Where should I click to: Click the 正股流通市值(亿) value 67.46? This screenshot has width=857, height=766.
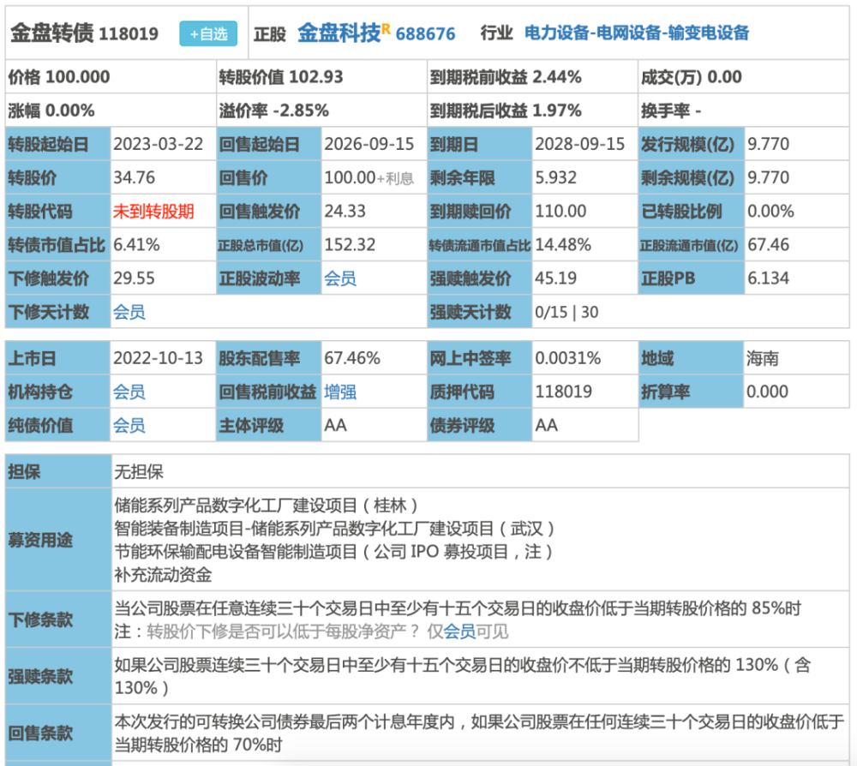(x=769, y=245)
